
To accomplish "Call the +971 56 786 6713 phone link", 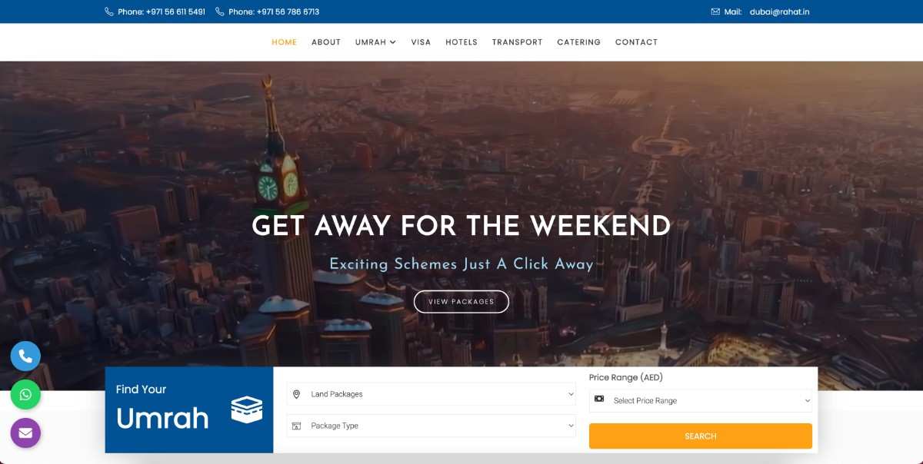I will click(274, 12).
